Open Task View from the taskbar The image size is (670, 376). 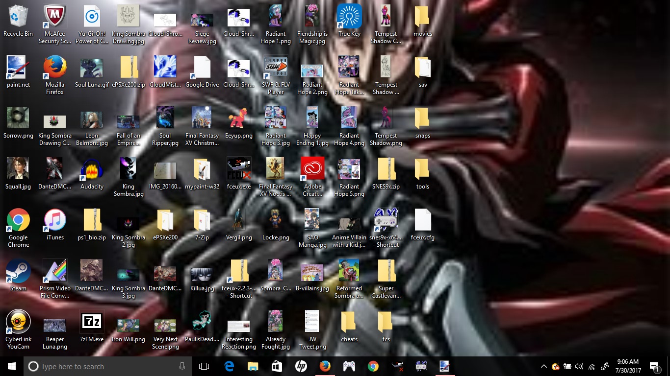click(x=204, y=366)
